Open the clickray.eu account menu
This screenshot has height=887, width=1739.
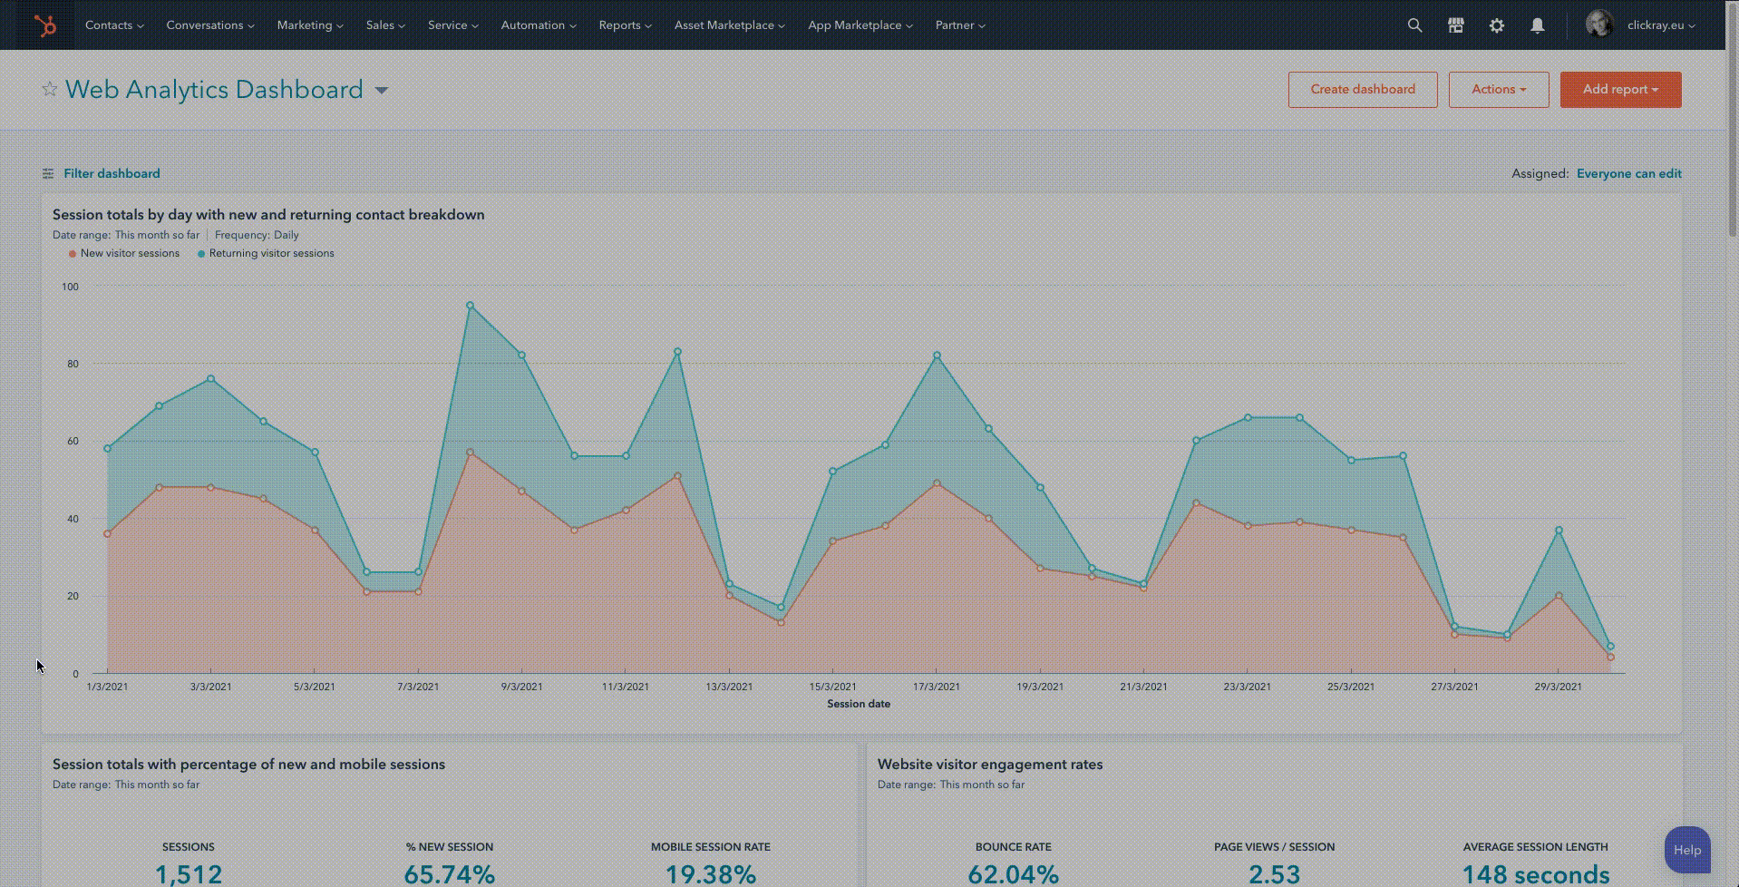1660,25
